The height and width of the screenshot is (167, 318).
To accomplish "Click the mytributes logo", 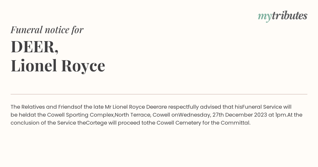I will pos(282,16).
